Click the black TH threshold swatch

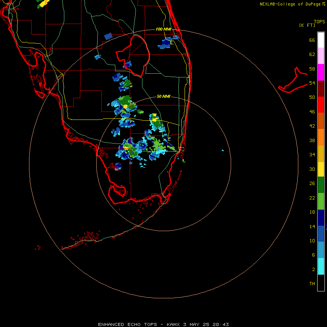coord(321,283)
